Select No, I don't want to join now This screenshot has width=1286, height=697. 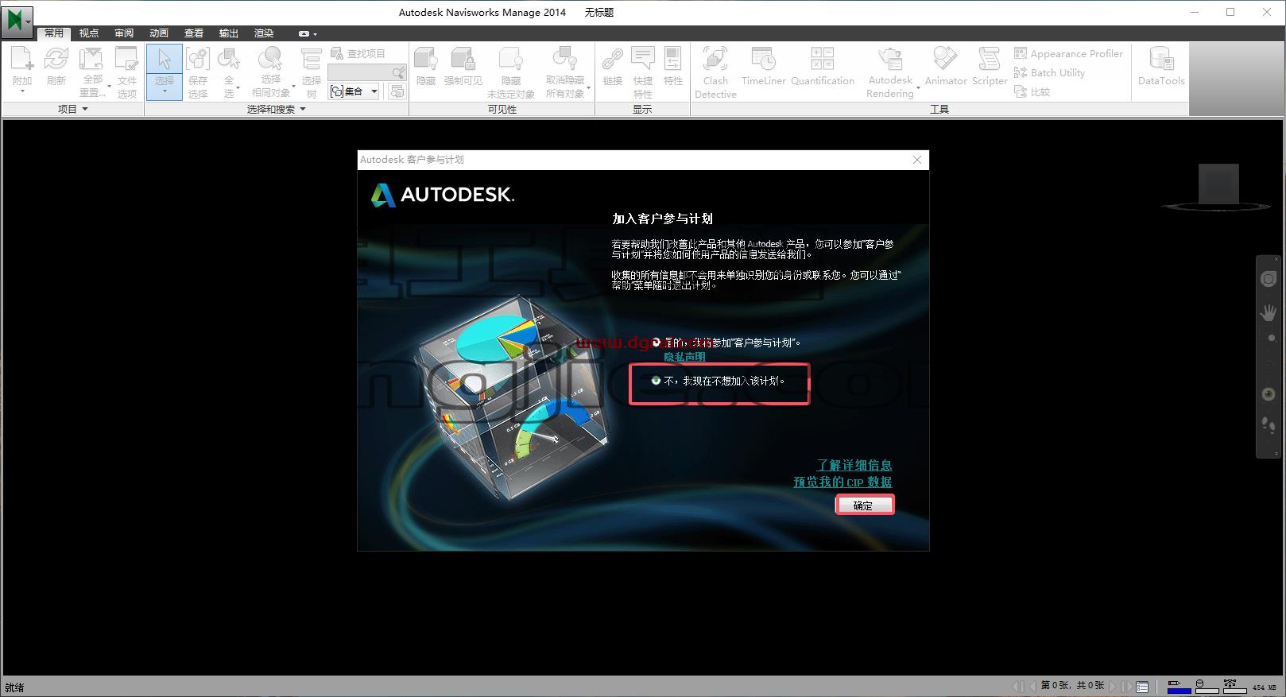click(x=656, y=381)
